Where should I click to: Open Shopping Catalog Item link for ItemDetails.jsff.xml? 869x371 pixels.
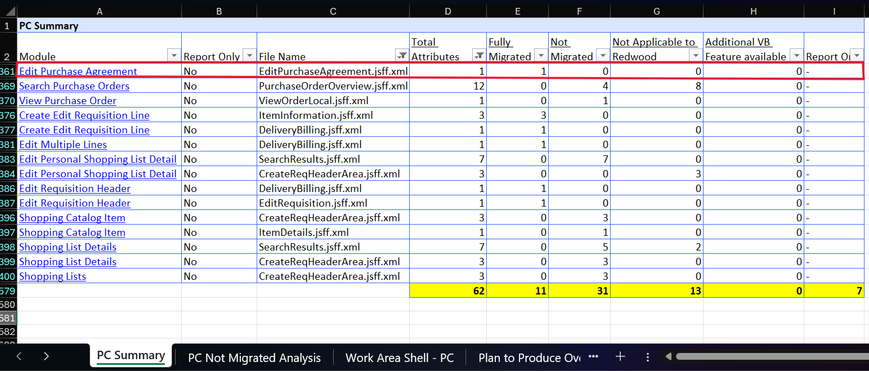click(x=72, y=233)
